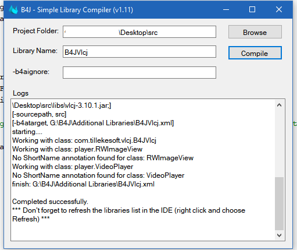Click the logs scrollbar down arrow
This screenshot has height=250, width=297.
coord(279,235)
